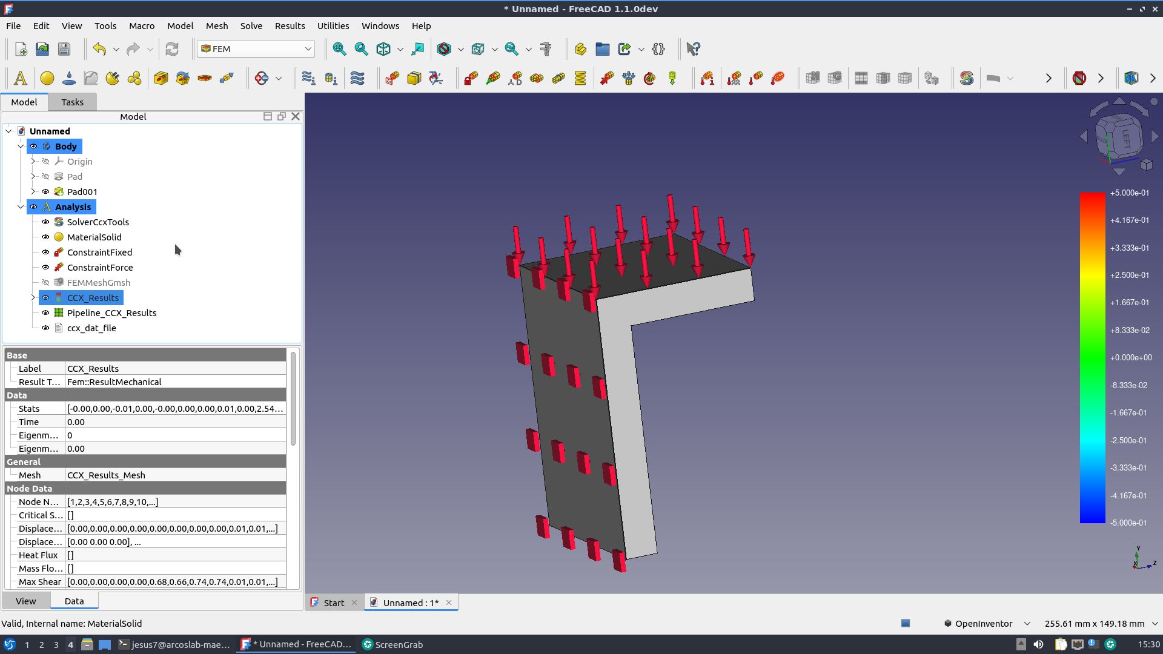The width and height of the screenshot is (1163, 654).
Task: Click the initial temperature constraint icon
Action: pos(707,78)
